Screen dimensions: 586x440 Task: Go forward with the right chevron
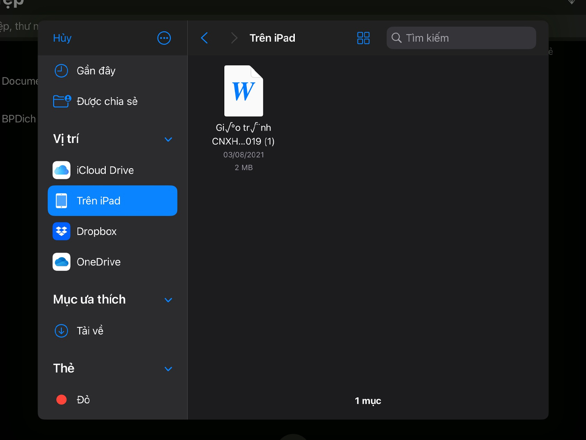234,38
